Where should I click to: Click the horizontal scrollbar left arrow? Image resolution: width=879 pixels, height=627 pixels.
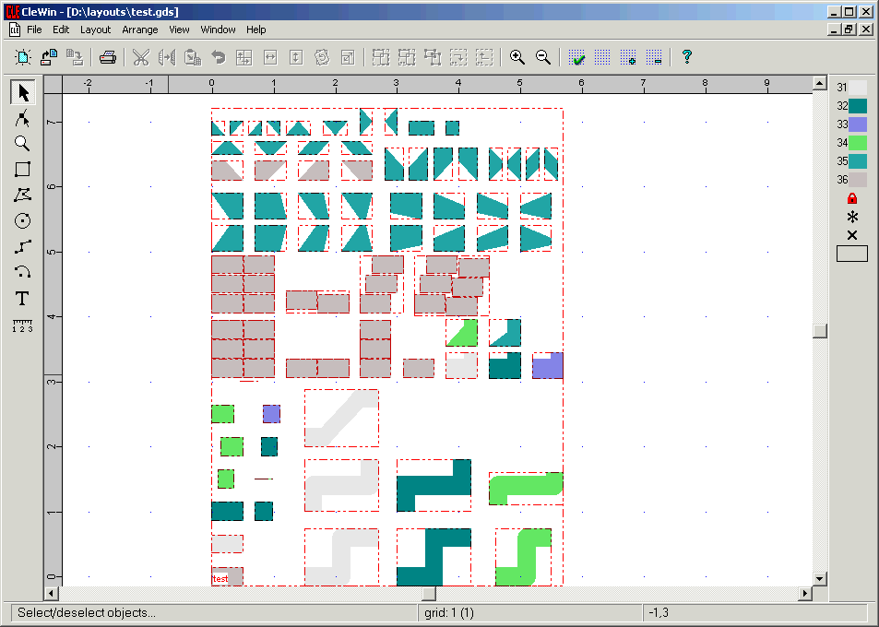coord(51,593)
